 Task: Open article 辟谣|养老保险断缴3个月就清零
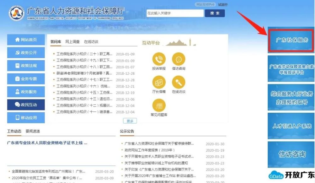(84, 73)
